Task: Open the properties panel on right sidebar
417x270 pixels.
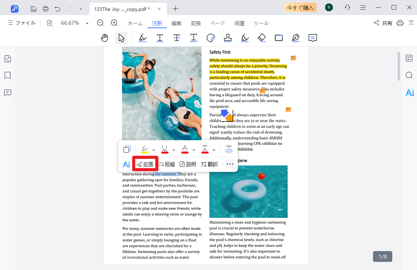Action: (x=409, y=58)
